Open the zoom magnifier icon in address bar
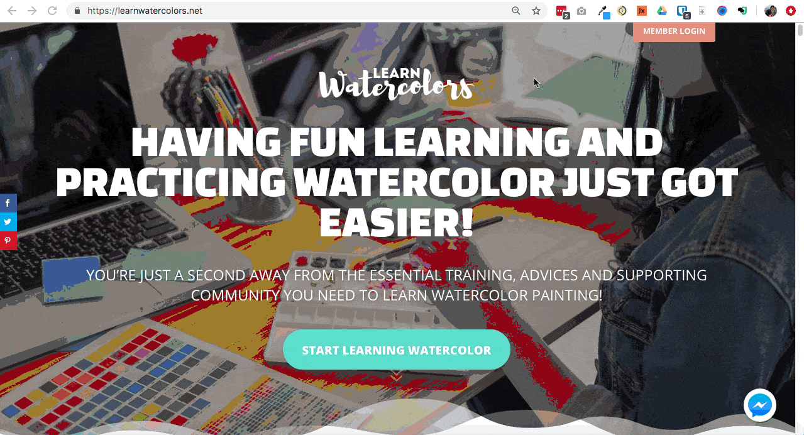 516,11
